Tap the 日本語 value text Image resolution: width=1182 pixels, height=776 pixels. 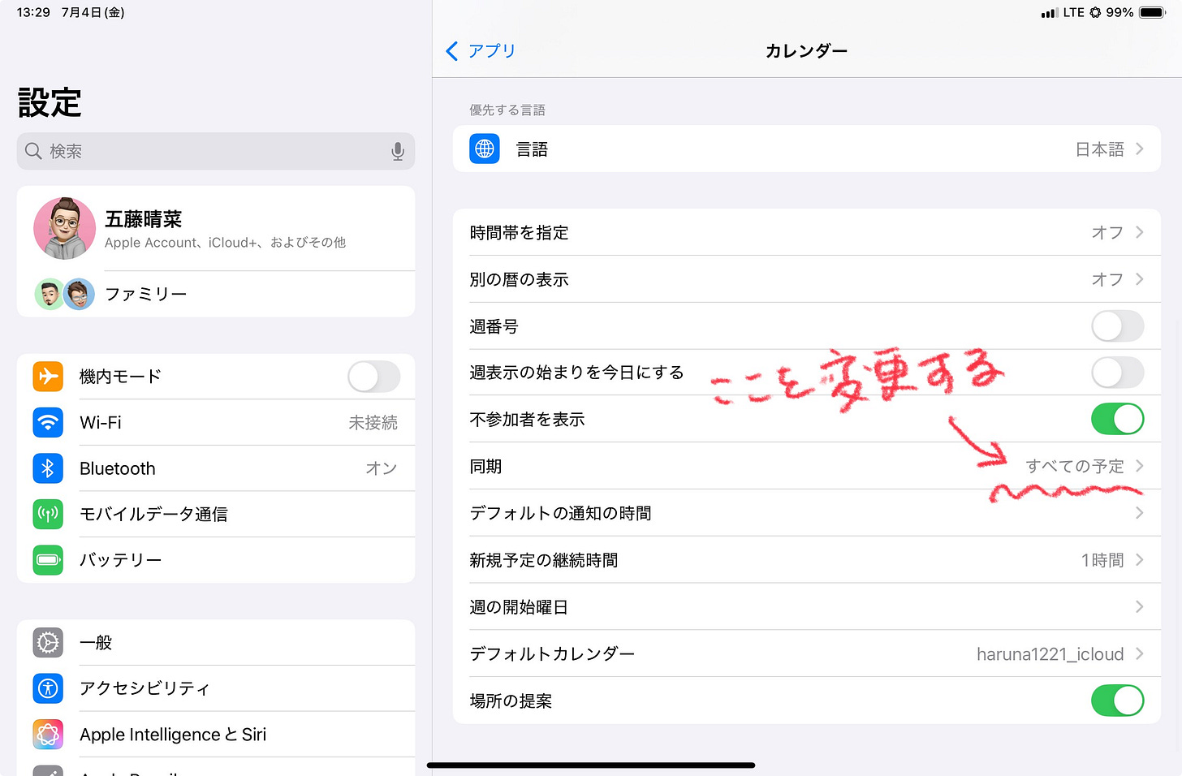(x=1099, y=149)
